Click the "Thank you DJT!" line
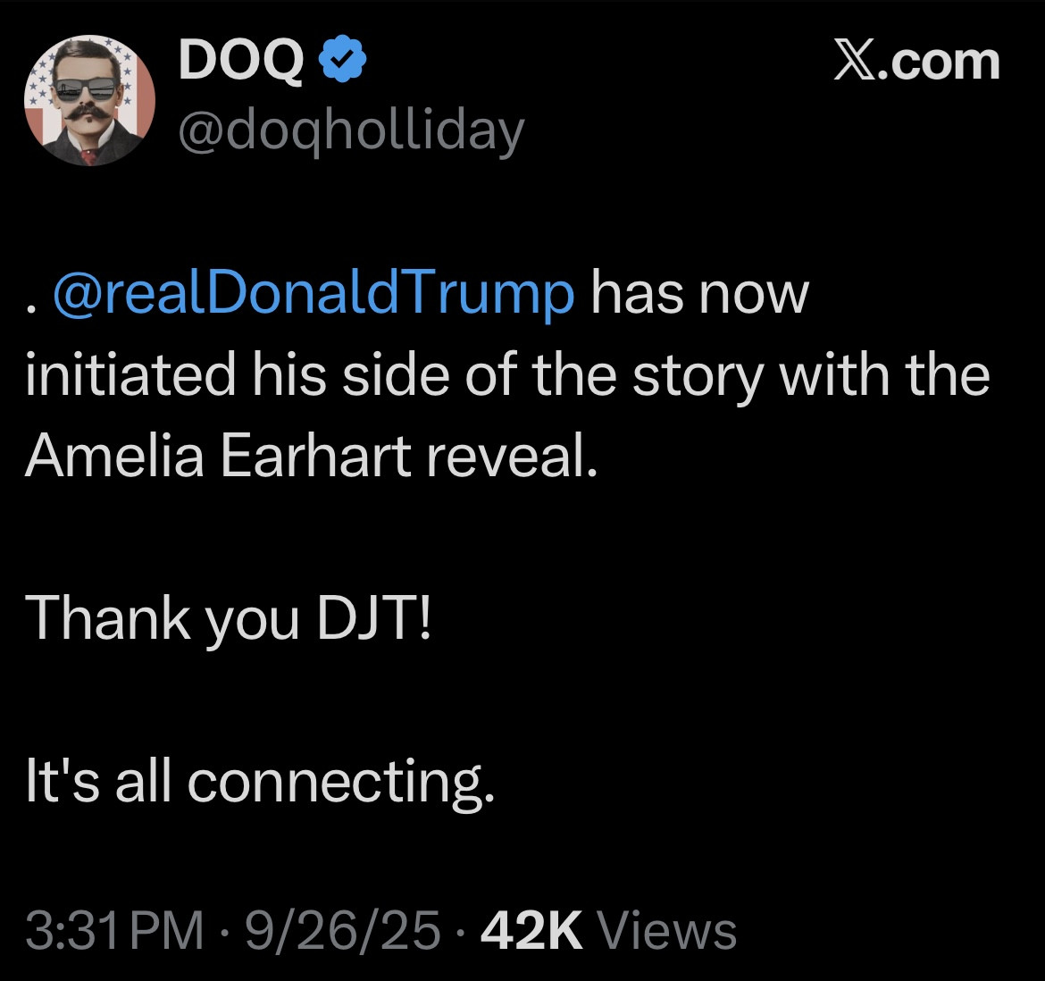Screen dimensions: 1045x981 (229, 618)
